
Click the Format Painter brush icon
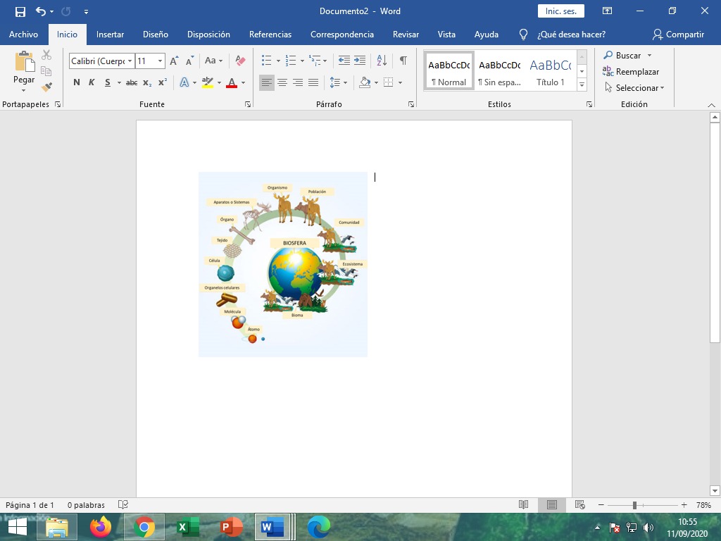[x=46, y=87]
